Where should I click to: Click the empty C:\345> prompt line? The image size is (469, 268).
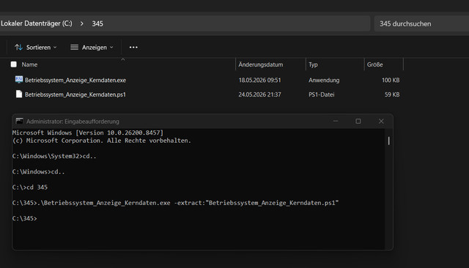tap(24, 218)
